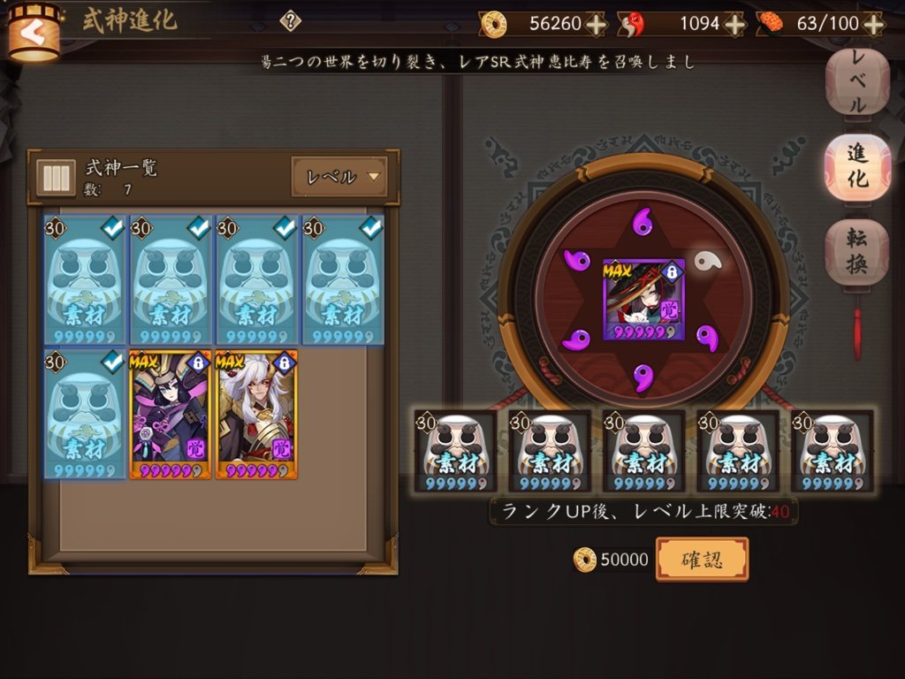Tap the central MAX shikigami portrait
Viewport: 905px width, 679px height.
[x=643, y=299]
